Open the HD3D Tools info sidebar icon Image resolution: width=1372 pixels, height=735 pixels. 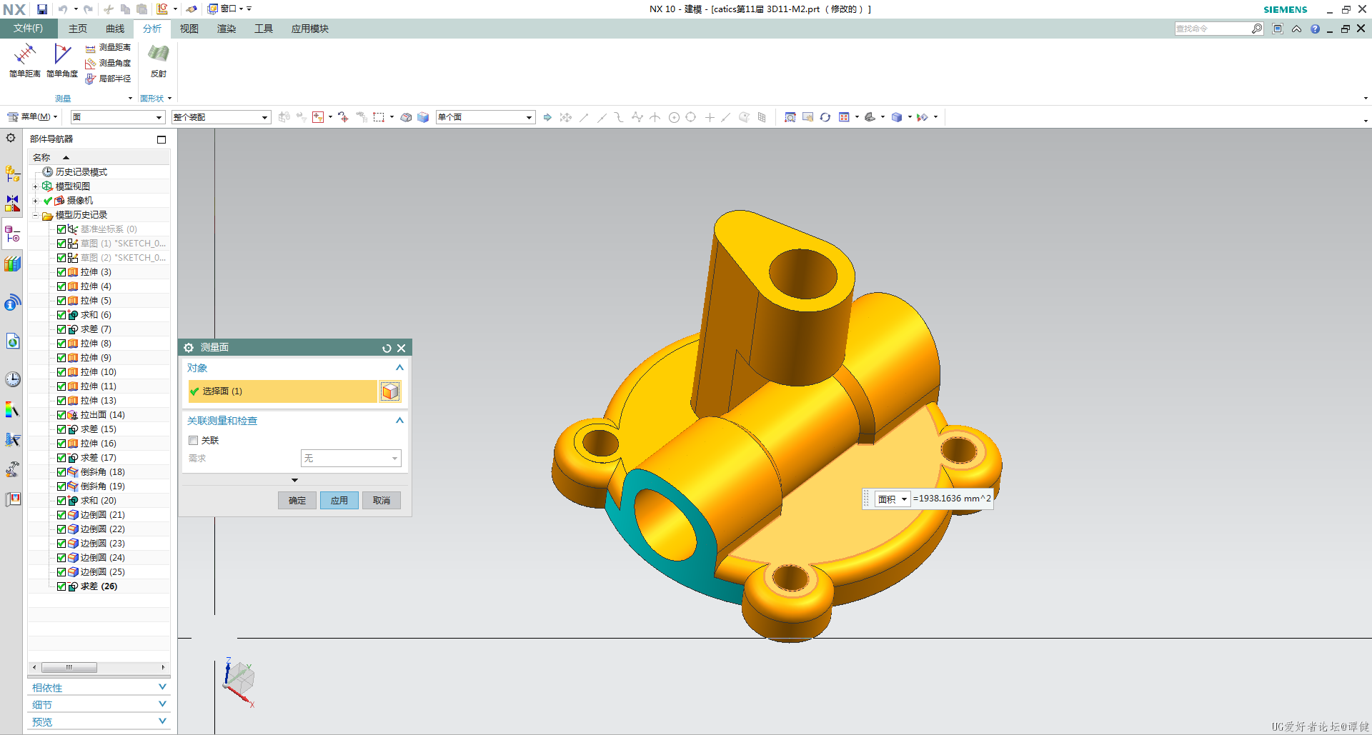[12, 304]
